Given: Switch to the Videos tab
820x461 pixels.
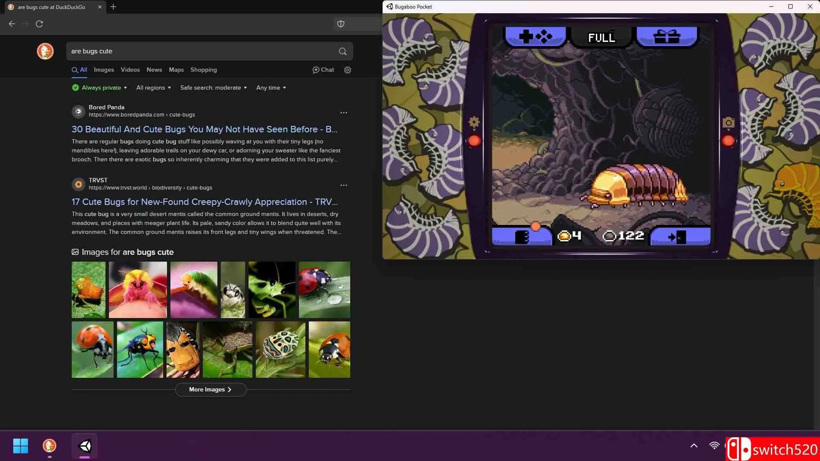Looking at the screenshot, I should (130, 70).
